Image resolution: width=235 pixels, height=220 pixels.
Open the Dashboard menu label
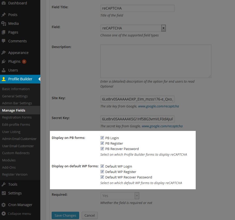(18, 3)
